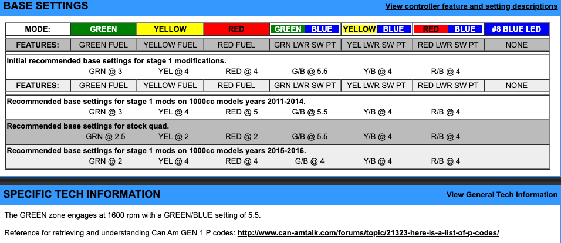Open the controller feature and setting descriptions link
Viewport: 561px width, 243px height.
click(x=471, y=6)
